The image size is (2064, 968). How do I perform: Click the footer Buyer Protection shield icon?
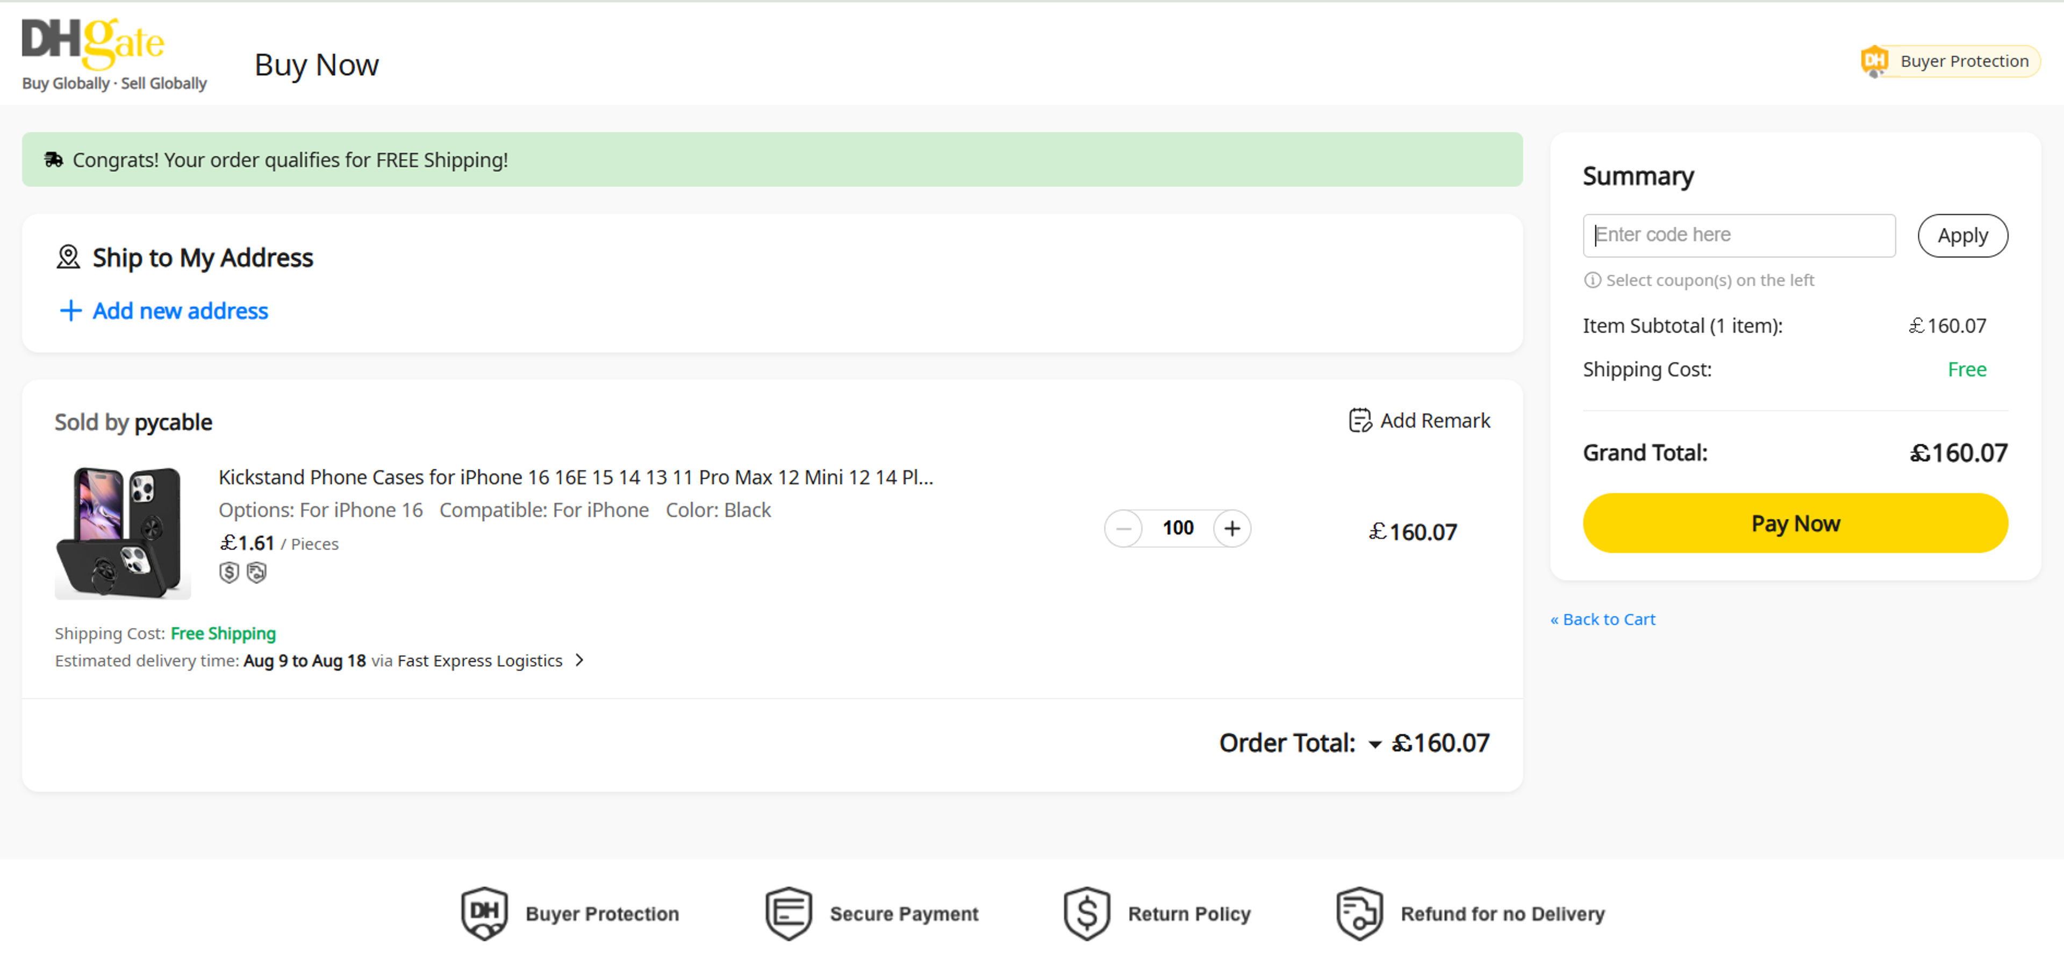(484, 913)
